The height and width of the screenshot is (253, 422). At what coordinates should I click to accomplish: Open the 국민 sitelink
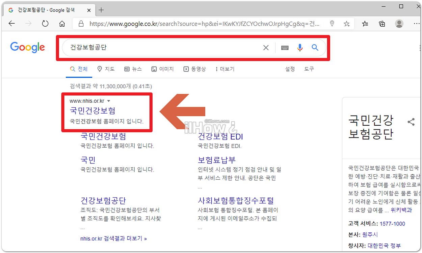tap(88, 160)
